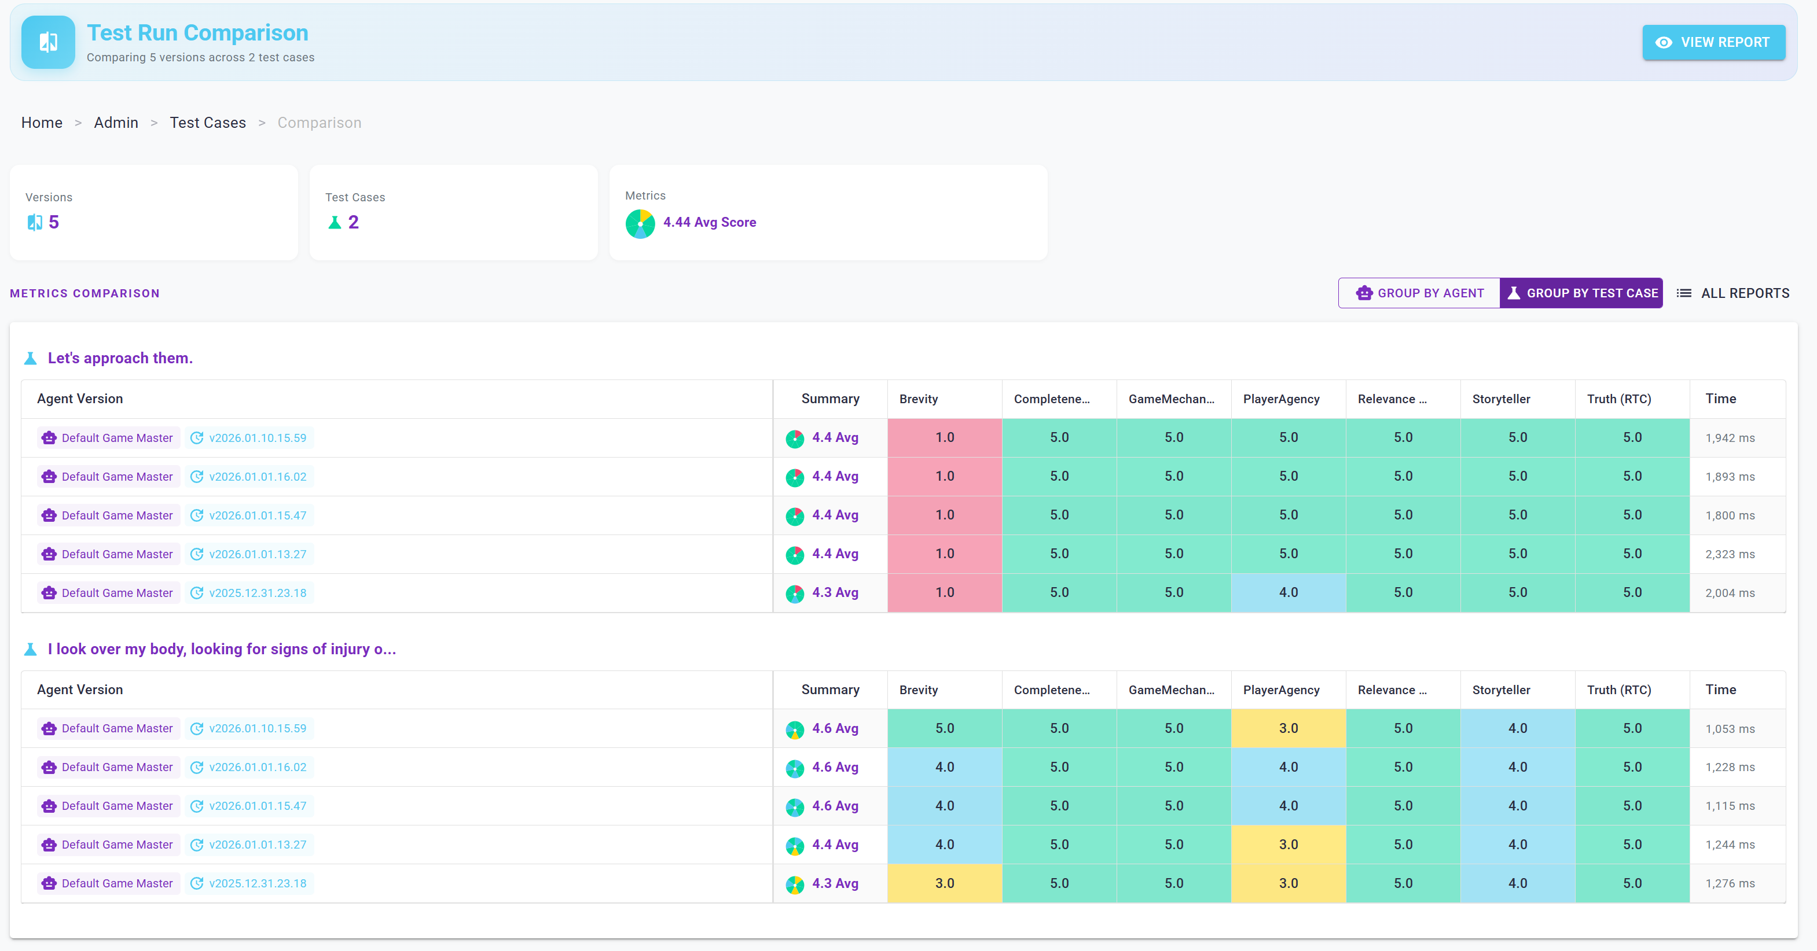This screenshot has height=951, width=1817.
Task: Open the Admin breadcrumb link
Action: coord(116,123)
